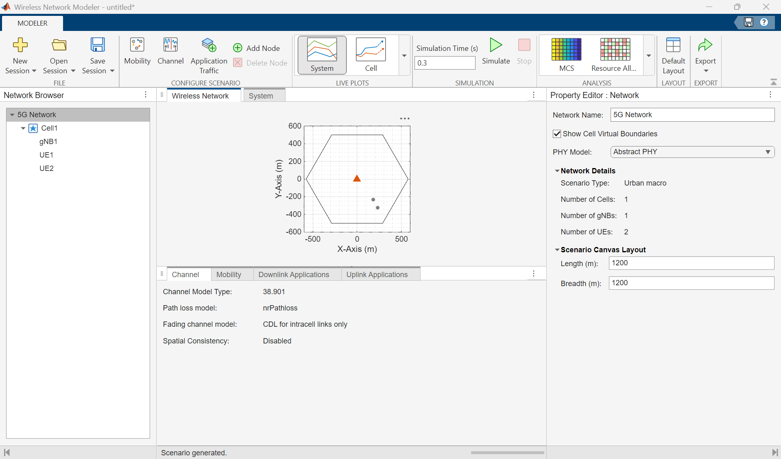Toggle Show Cell Virtual Boundaries checkbox

[557, 134]
